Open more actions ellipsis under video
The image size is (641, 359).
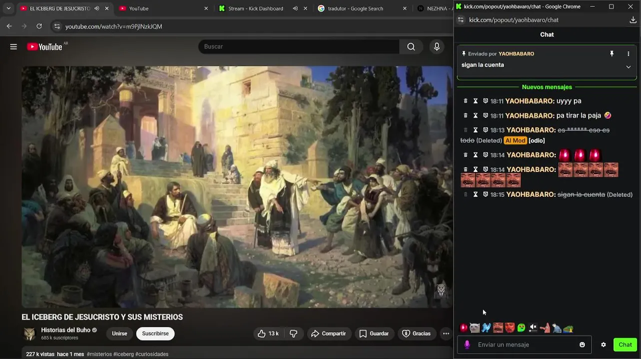(446, 334)
